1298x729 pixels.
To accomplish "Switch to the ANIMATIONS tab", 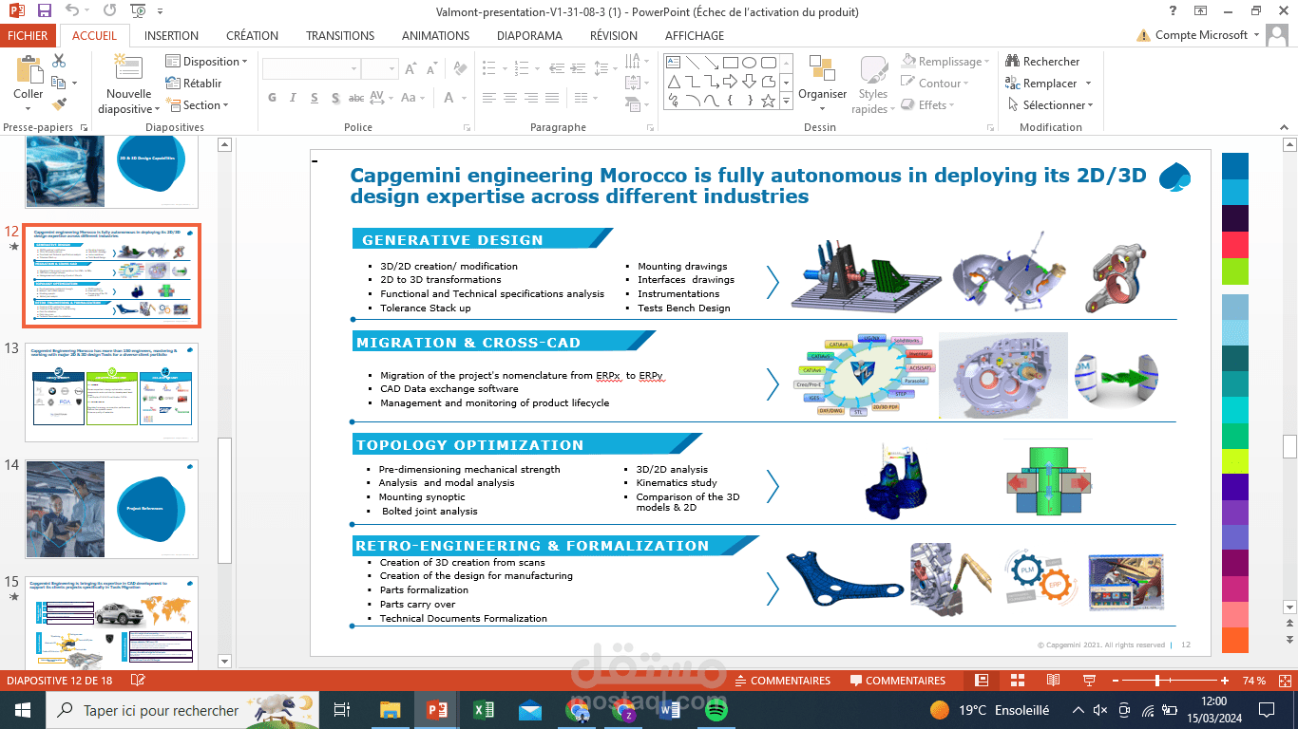I will (x=435, y=35).
